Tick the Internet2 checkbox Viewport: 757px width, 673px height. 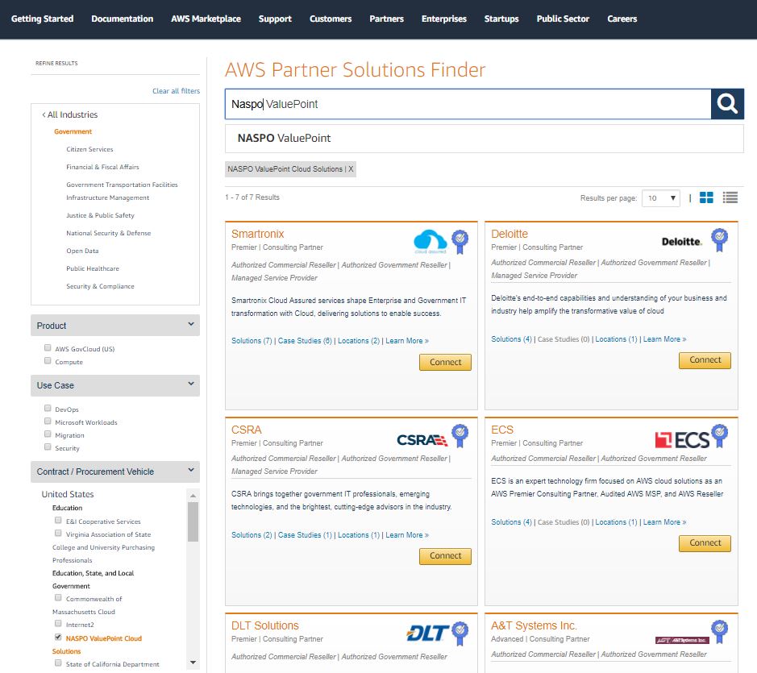click(x=58, y=623)
